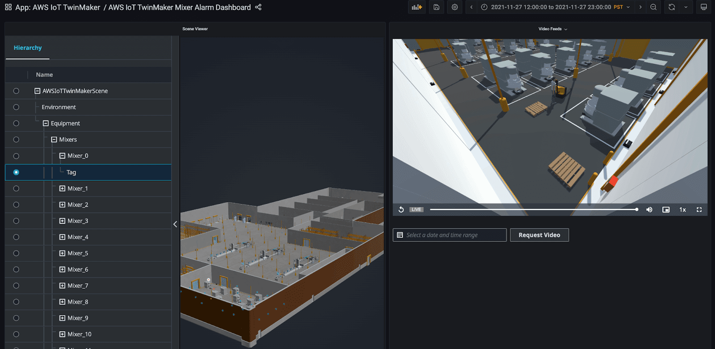Mute the video feed volume
The image size is (715, 349).
[x=649, y=210]
